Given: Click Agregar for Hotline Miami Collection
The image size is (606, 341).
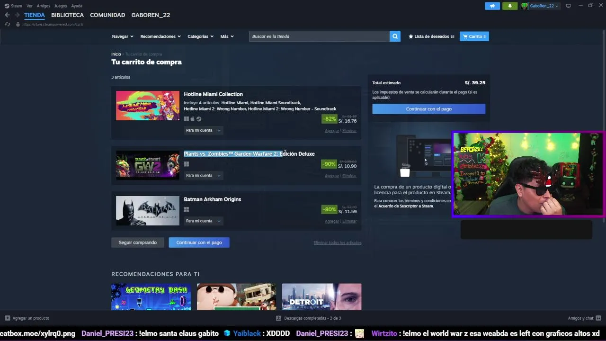Looking at the screenshot, I should pyautogui.click(x=332, y=131).
